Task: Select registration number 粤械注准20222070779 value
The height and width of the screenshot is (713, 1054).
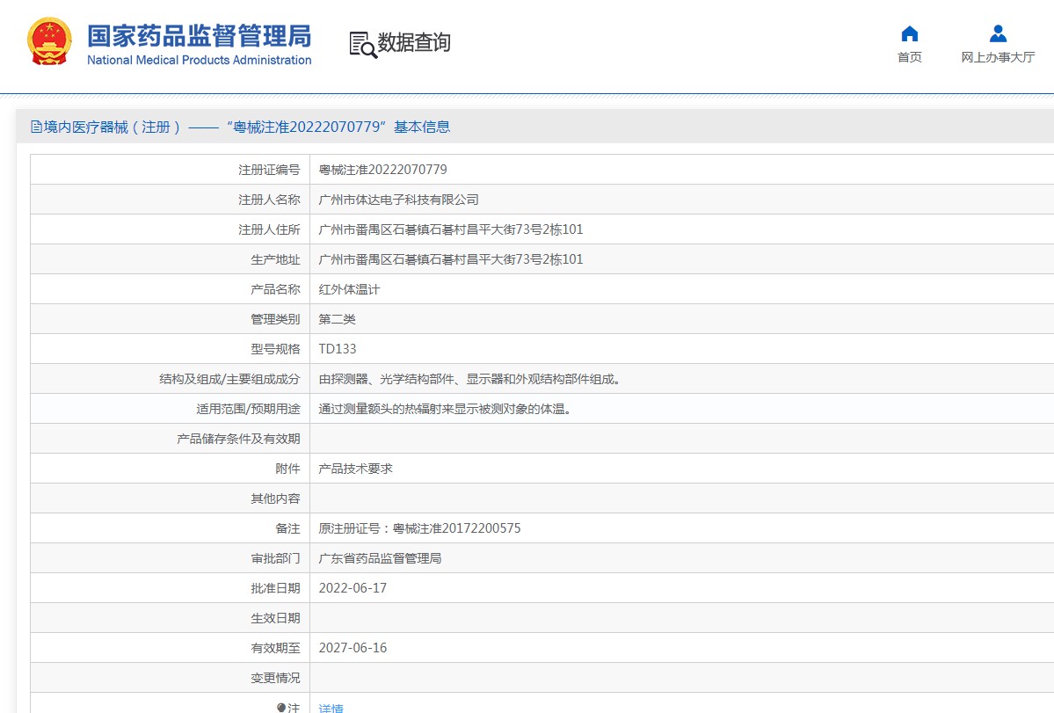Action: pyautogui.click(x=382, y=170)
